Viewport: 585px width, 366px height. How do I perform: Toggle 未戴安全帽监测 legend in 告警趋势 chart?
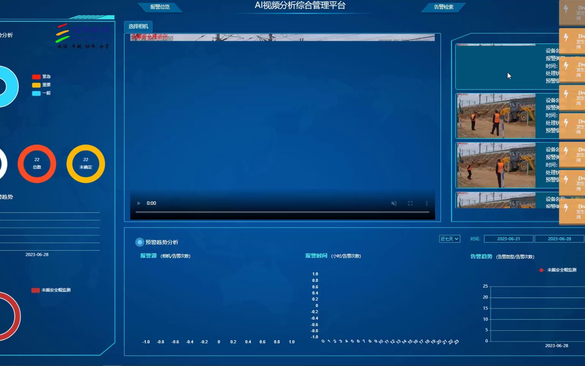coord(557,270)
